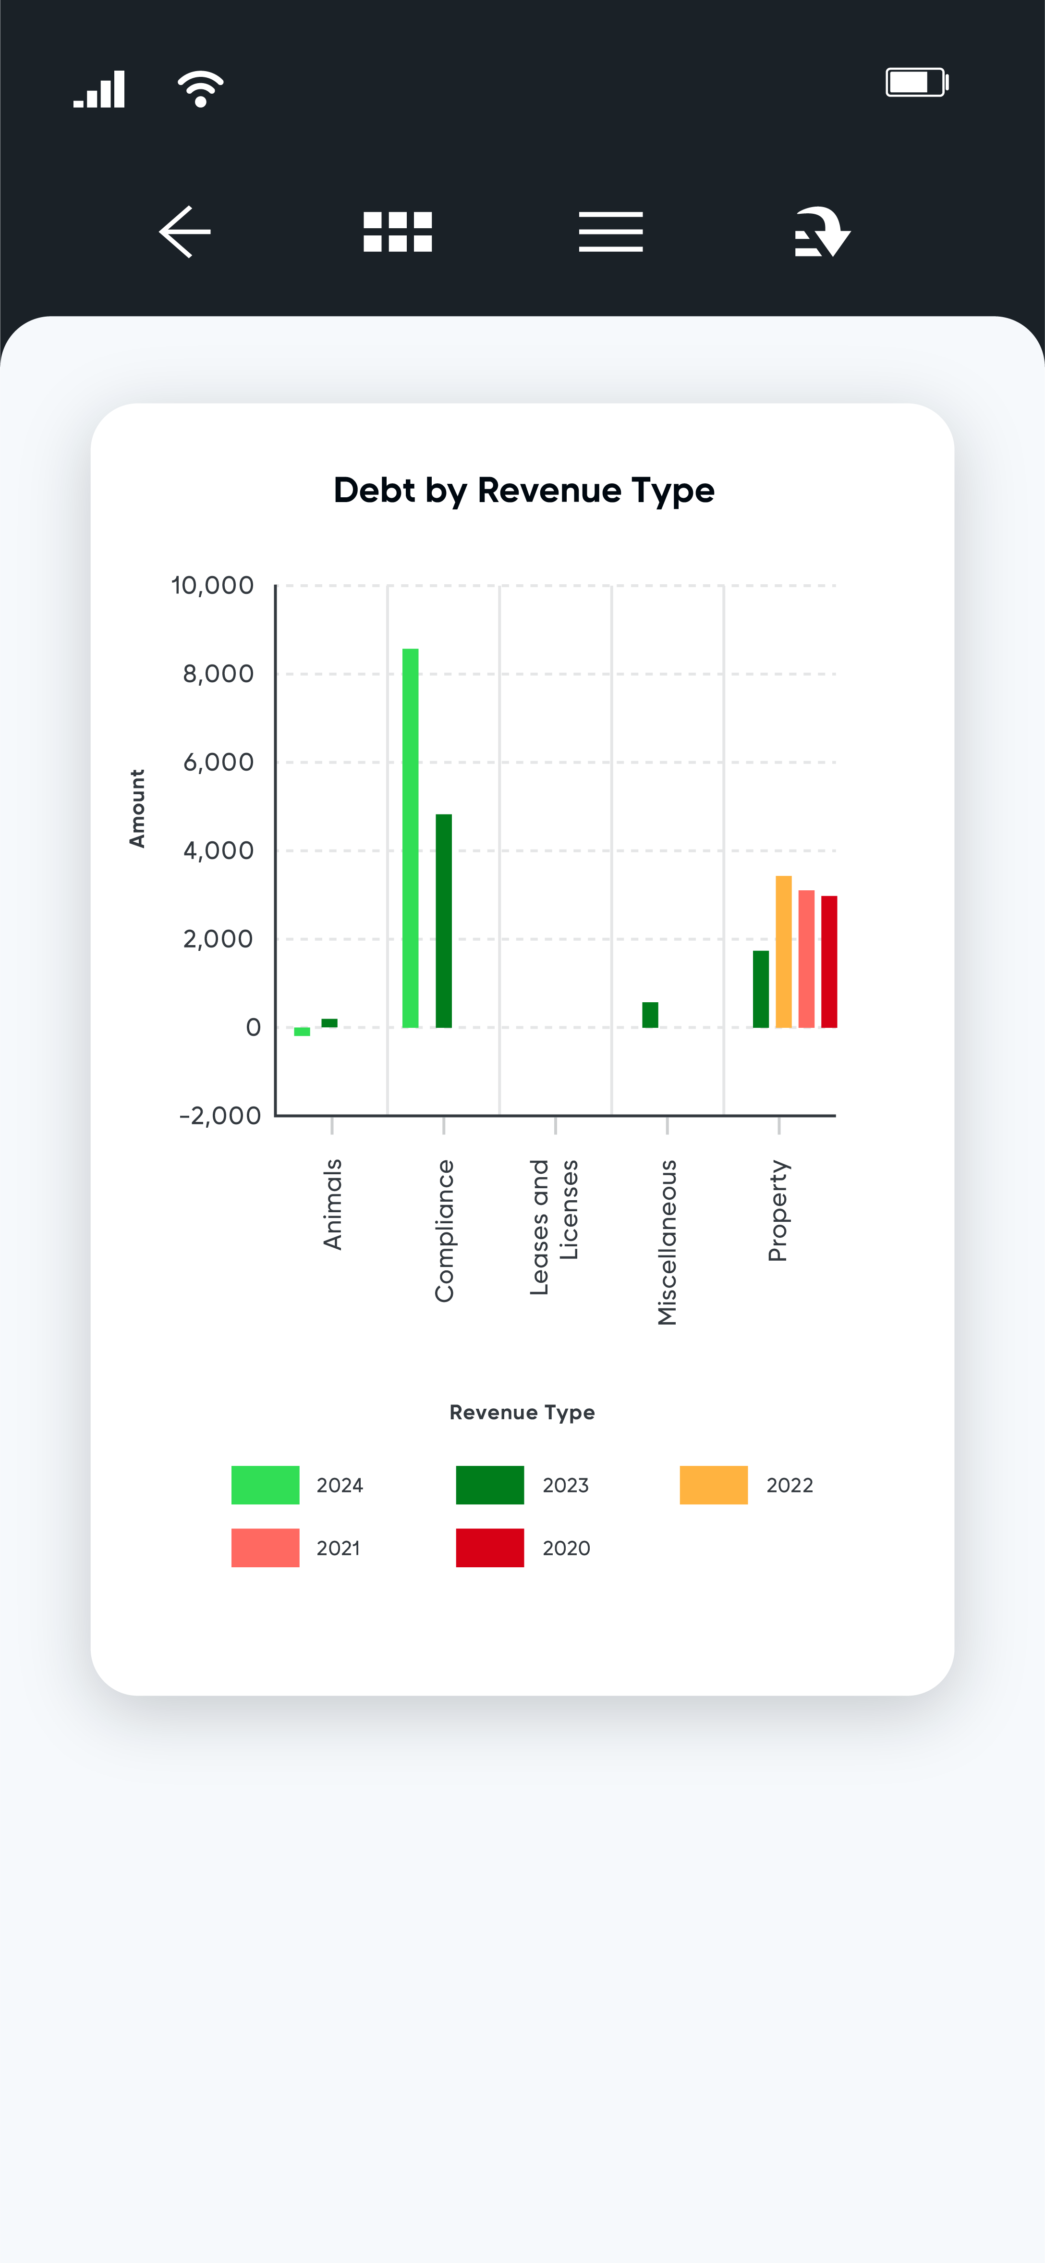Select the tall 2024 Compliance bar

pyautogui.click(x=410, y=838)
